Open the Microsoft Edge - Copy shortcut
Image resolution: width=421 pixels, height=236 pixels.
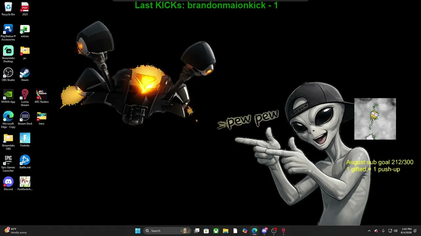coord(8,120)
